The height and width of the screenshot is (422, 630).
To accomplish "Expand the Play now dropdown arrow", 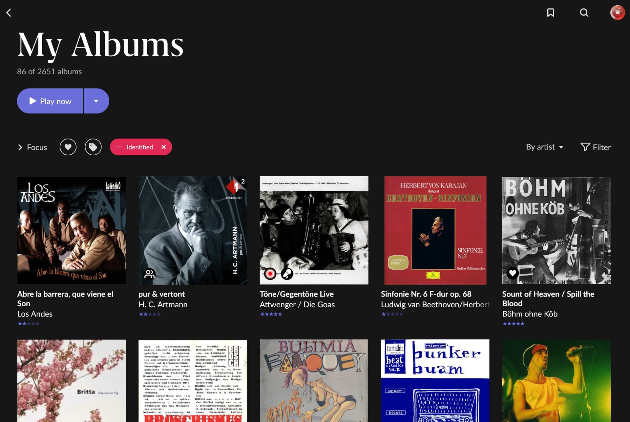I will tap(96, 101).
